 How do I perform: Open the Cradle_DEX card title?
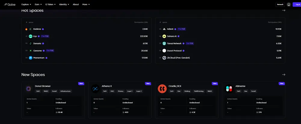tap(175, 86)
